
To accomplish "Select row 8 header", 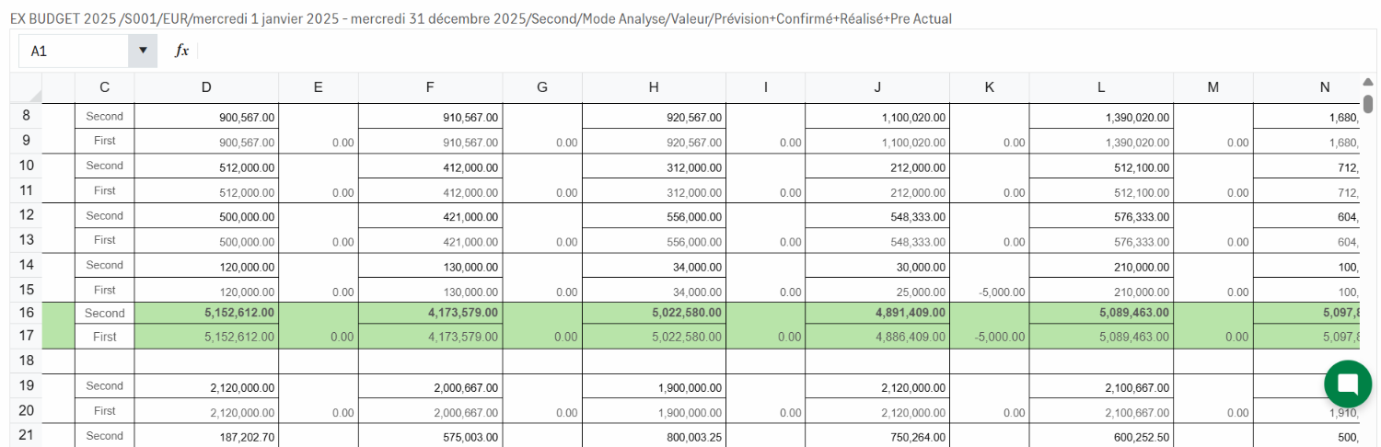I will click(26, 117).
